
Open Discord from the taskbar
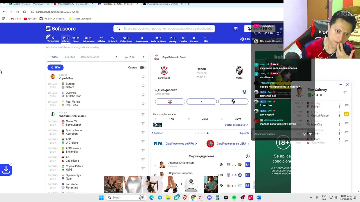209,198
